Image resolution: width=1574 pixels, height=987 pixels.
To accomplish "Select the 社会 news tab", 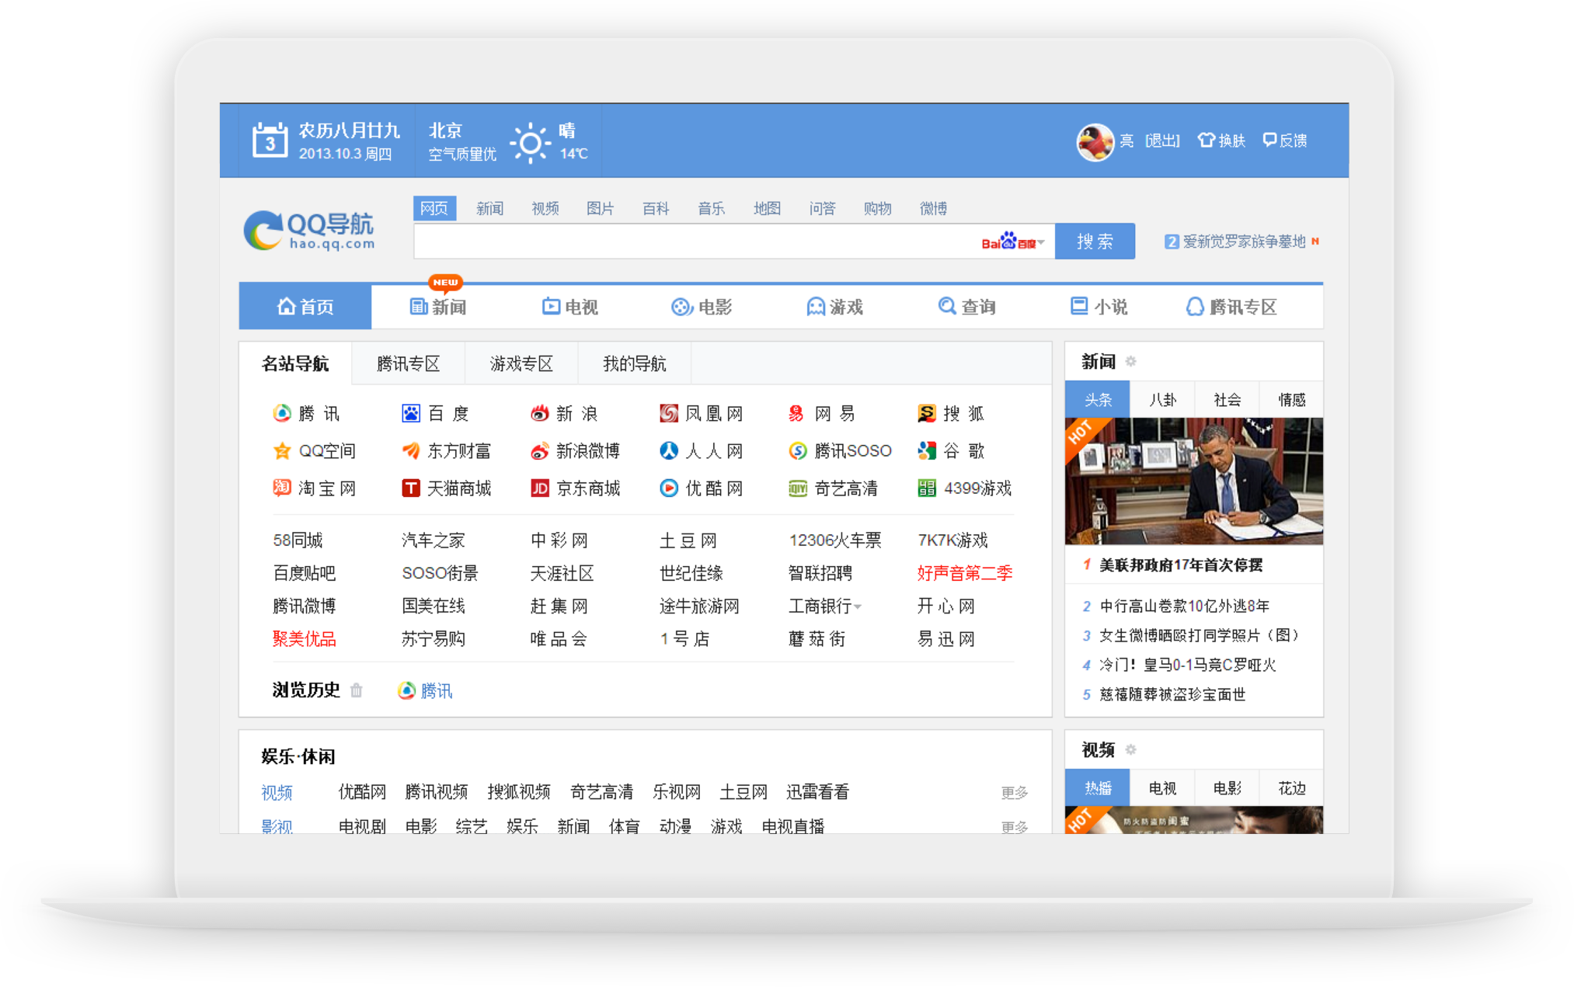I will [x=1227, y=399].
